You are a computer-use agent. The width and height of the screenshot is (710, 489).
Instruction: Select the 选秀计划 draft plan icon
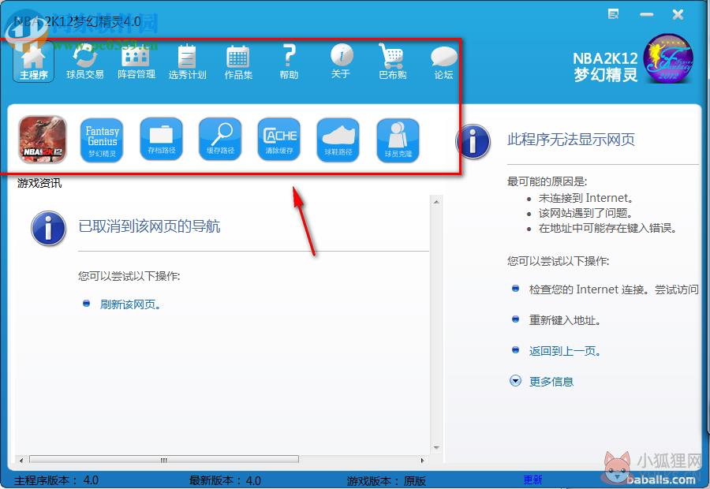coord(187,63)
